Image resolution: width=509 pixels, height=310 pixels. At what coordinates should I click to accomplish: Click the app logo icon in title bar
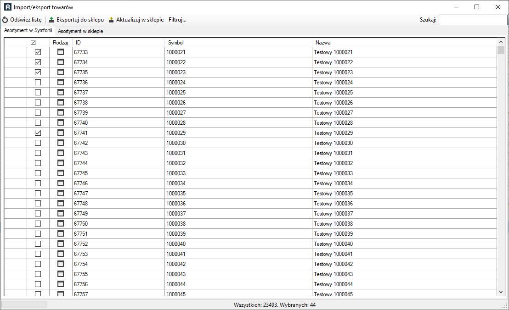7,7
